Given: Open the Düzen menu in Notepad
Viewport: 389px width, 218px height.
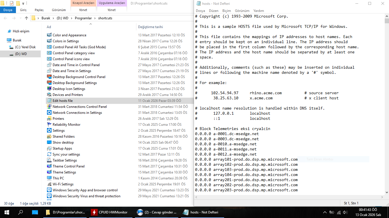Looking at the screenshot, I should coord(214,11).
